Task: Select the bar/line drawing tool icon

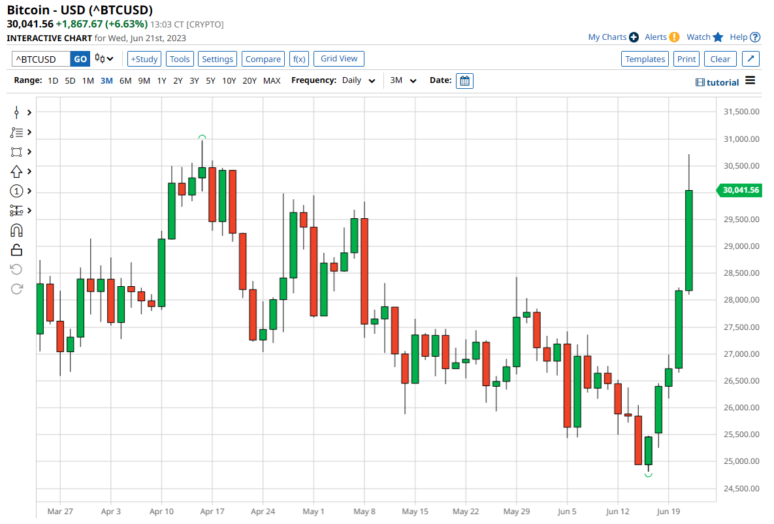Action: pyautogui.click(x=16, y=112)
